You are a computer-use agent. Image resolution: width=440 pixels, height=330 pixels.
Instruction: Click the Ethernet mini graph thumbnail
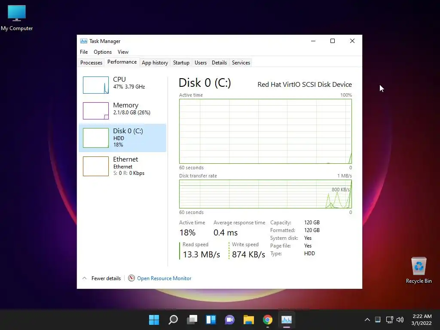pyautogui.click(x=96, y=166)
